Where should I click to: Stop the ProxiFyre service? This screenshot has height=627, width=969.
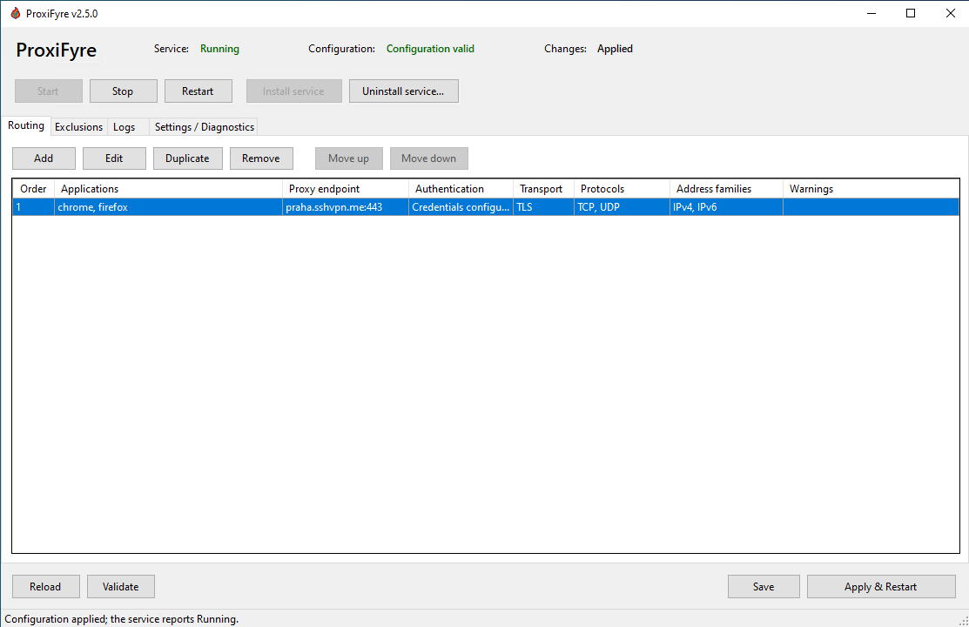123,91
